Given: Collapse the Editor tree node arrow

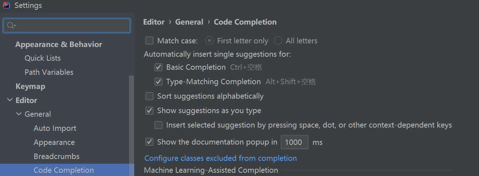Looking at the screenshot, I should click(x=9, y=100).
